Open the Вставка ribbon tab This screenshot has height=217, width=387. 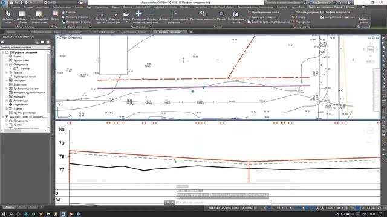point(28,7)
